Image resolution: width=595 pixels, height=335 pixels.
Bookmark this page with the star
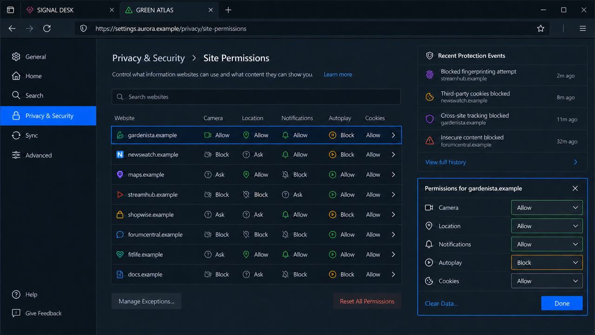tap(541, 28)
